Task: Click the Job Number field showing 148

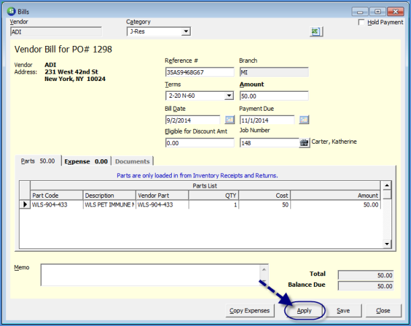Action: coord(270,143)
